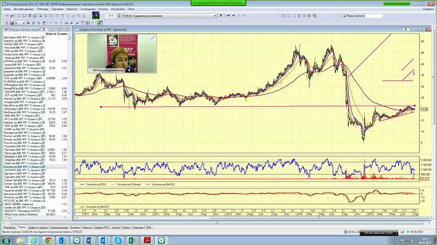
Task: Select the ЛУКОЙЛ row in table
Action: [36, 92]
